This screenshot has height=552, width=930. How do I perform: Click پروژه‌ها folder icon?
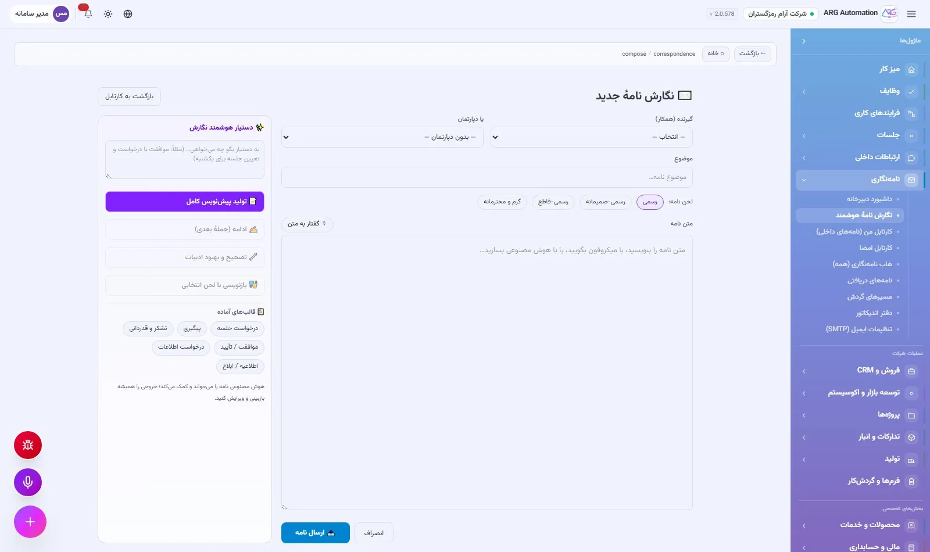(911, 415)
